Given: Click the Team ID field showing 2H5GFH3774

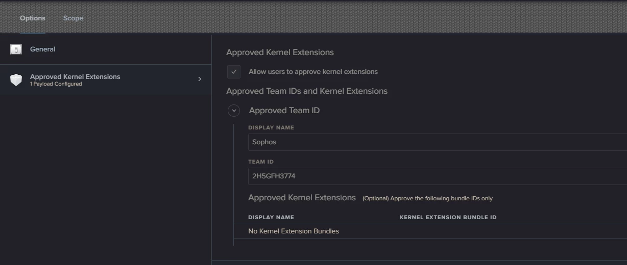Looking at the screenshot, I should (x=438, y=176).
